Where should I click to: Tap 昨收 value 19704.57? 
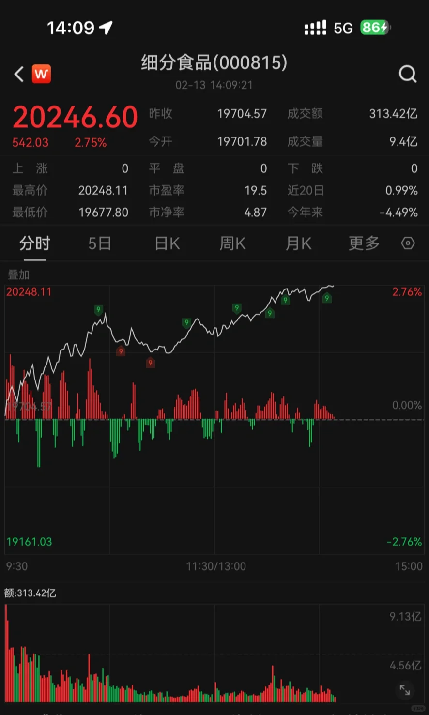point(242,114)
